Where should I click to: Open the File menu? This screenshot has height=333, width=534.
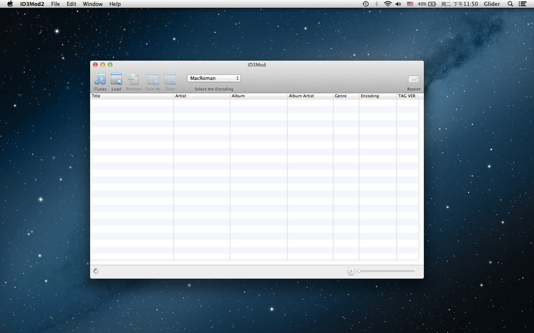(55, 4)
